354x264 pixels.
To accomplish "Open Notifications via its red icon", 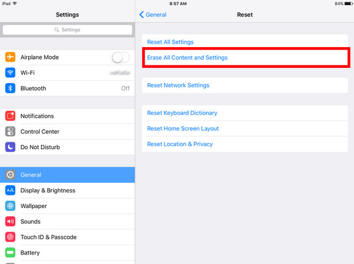I will coord(10,116).
